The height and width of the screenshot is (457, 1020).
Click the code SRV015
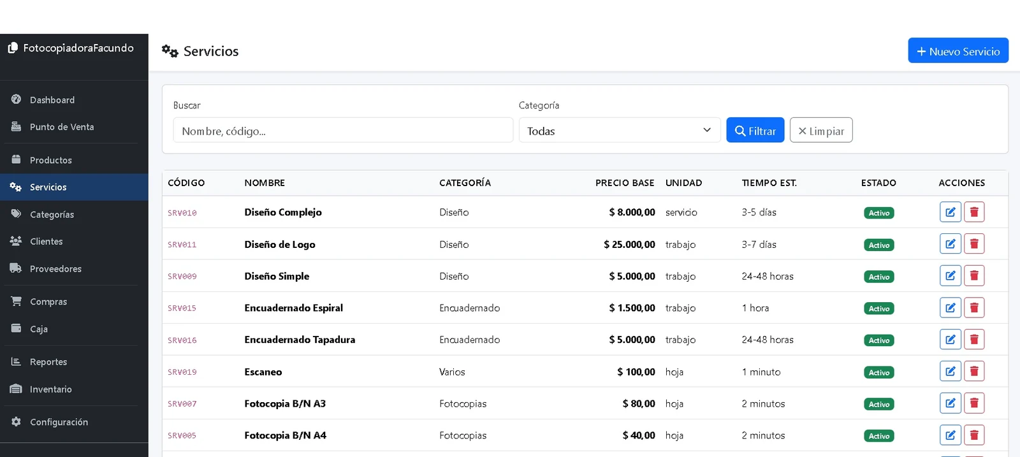[182, 308]
